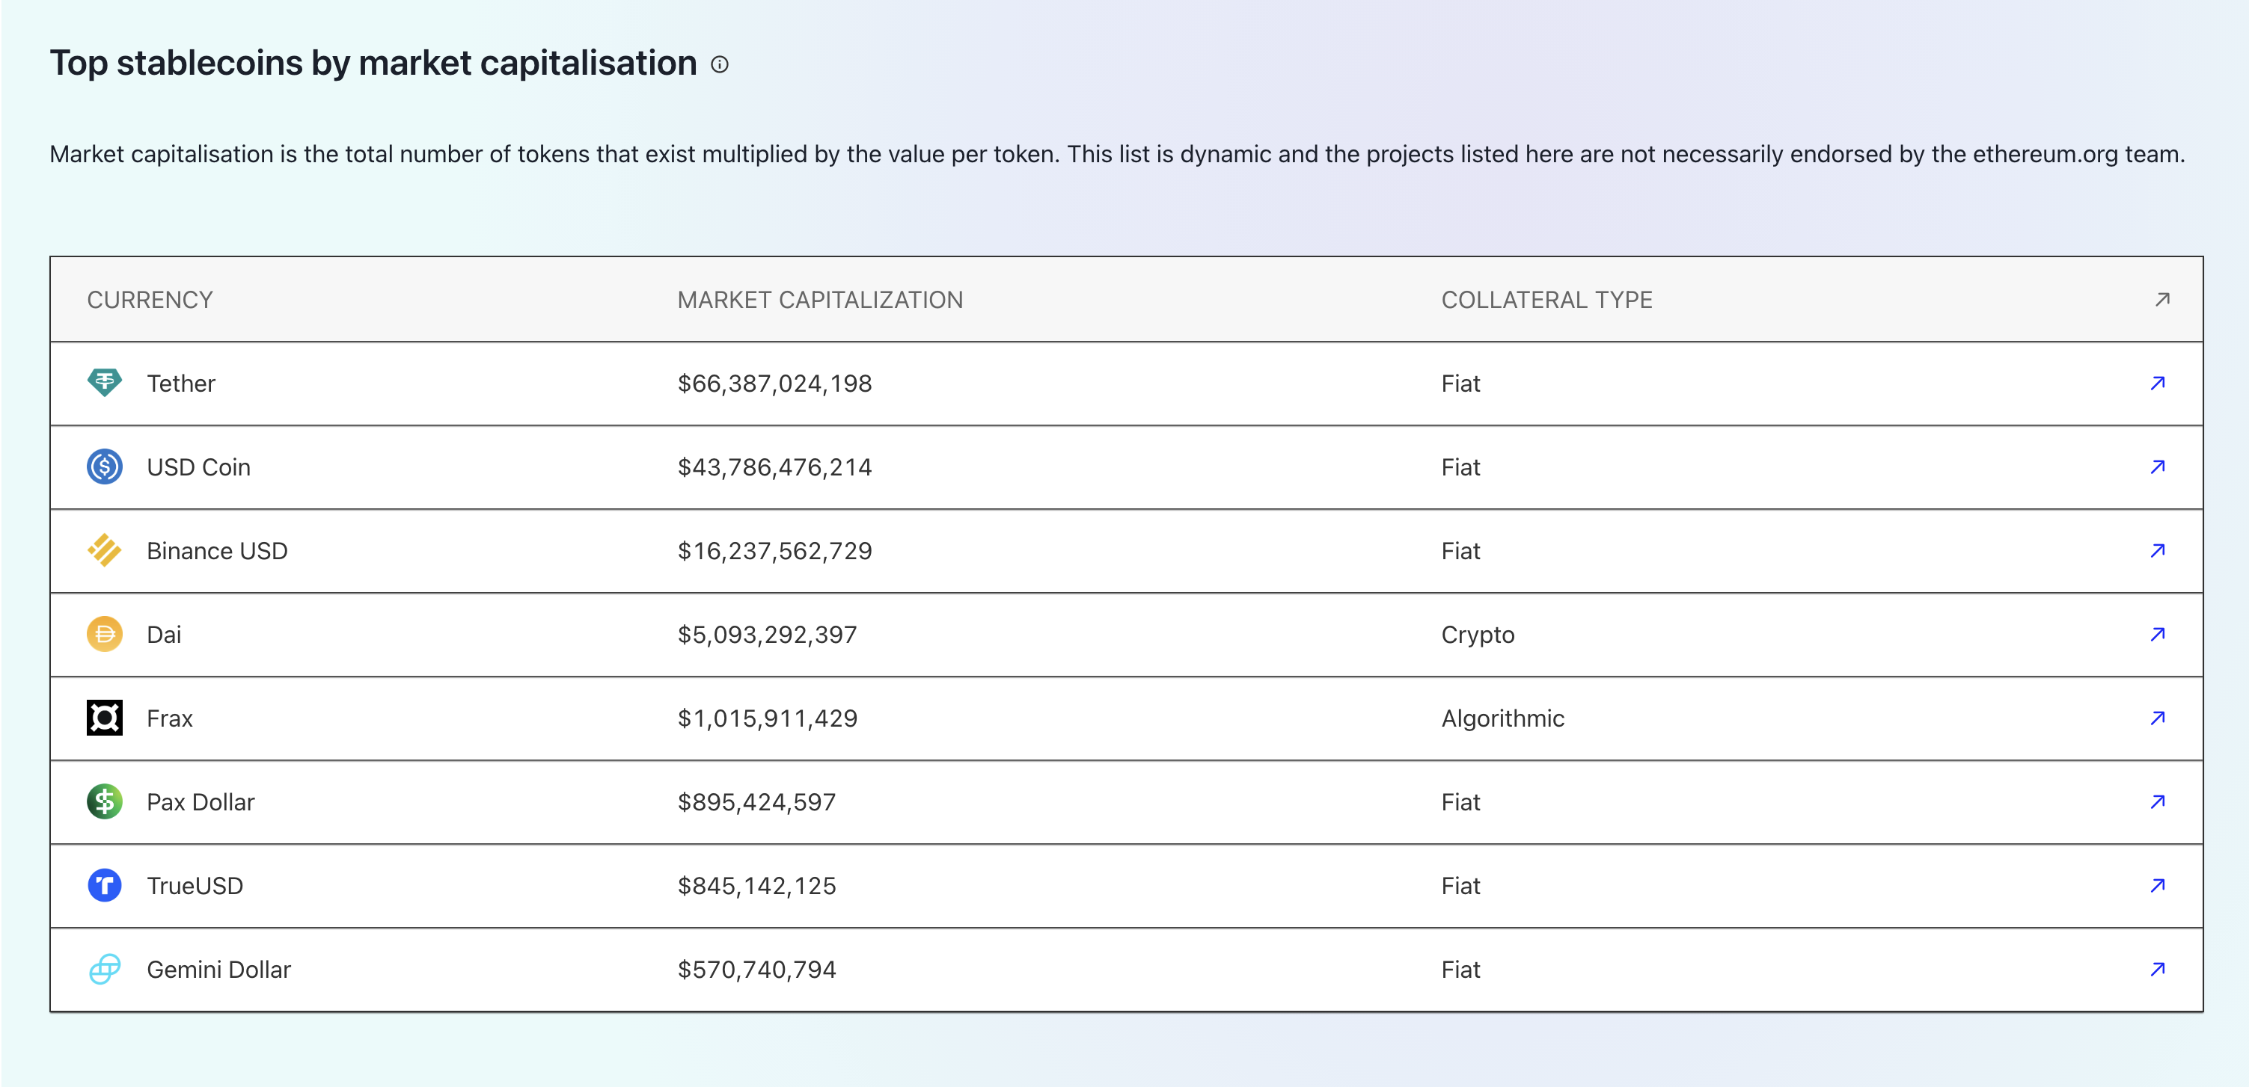Select the Binance USD currency name
The height and width of the screenshot is (1087, 2249).
click(216, 552)
